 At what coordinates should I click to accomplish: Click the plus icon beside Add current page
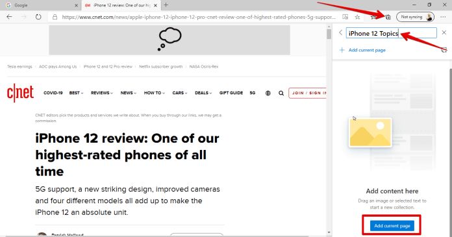coord(342,50)
